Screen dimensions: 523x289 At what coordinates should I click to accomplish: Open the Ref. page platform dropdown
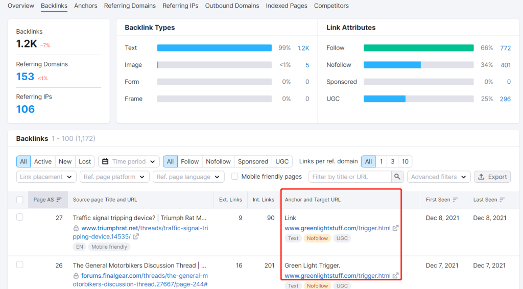click(x=114, y=177)
